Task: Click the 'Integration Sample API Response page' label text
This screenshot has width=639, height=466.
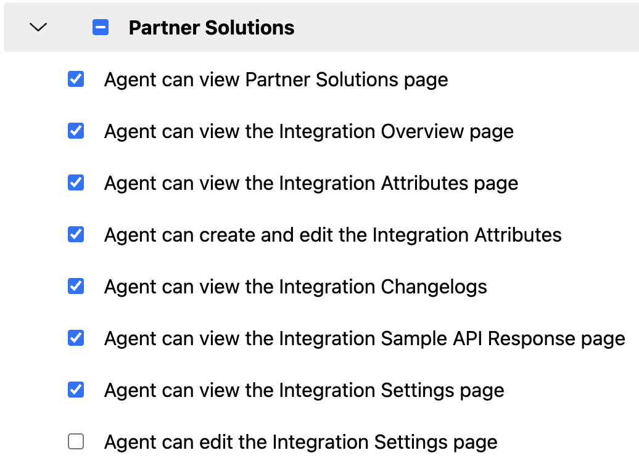Action: 365,338
